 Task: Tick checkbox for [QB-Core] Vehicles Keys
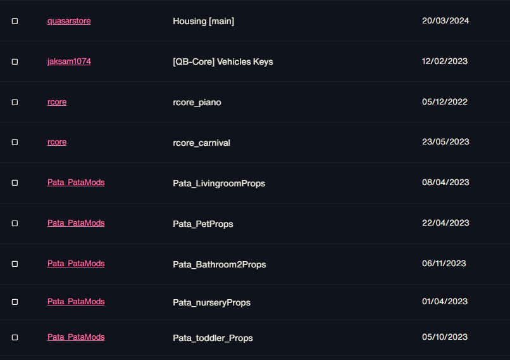[x=15, y=61]
